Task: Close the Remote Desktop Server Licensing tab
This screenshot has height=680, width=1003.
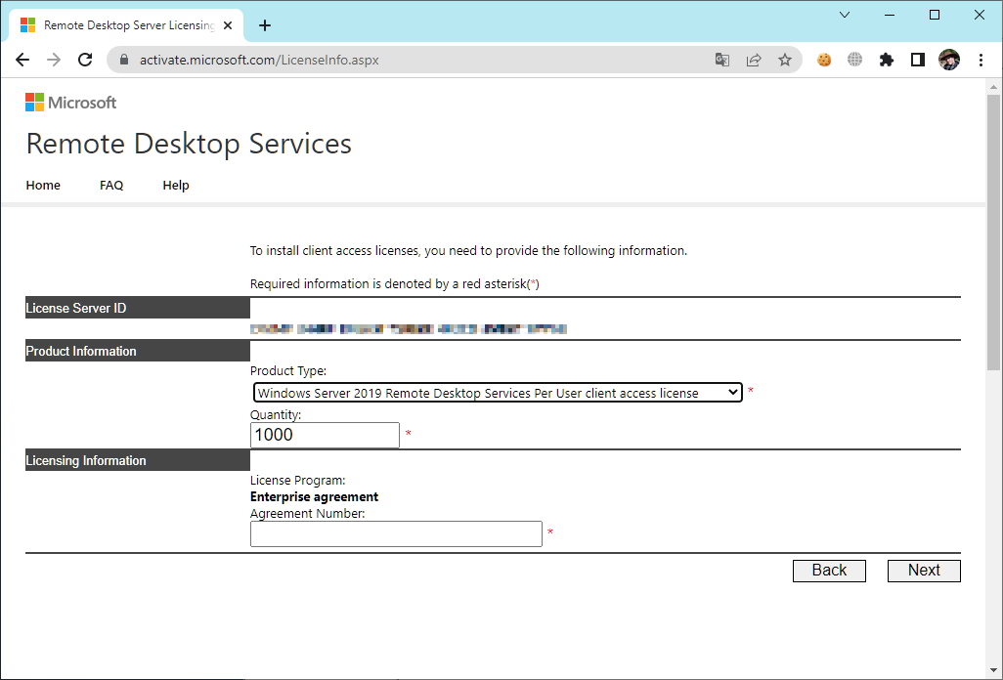Action: 228,25
